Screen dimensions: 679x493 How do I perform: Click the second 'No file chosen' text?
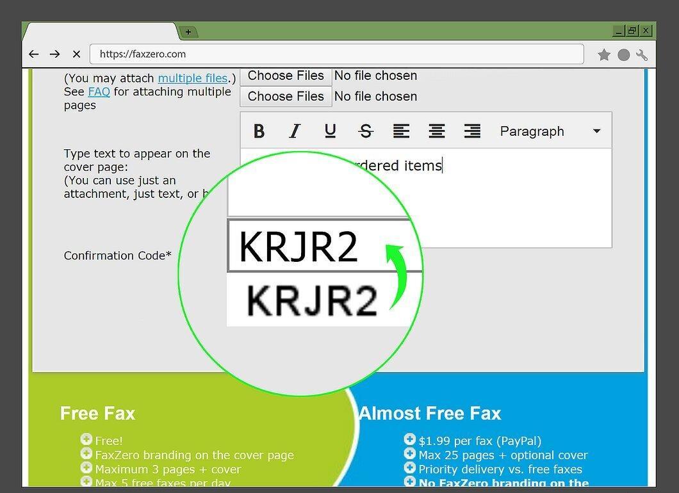[375, 96]
